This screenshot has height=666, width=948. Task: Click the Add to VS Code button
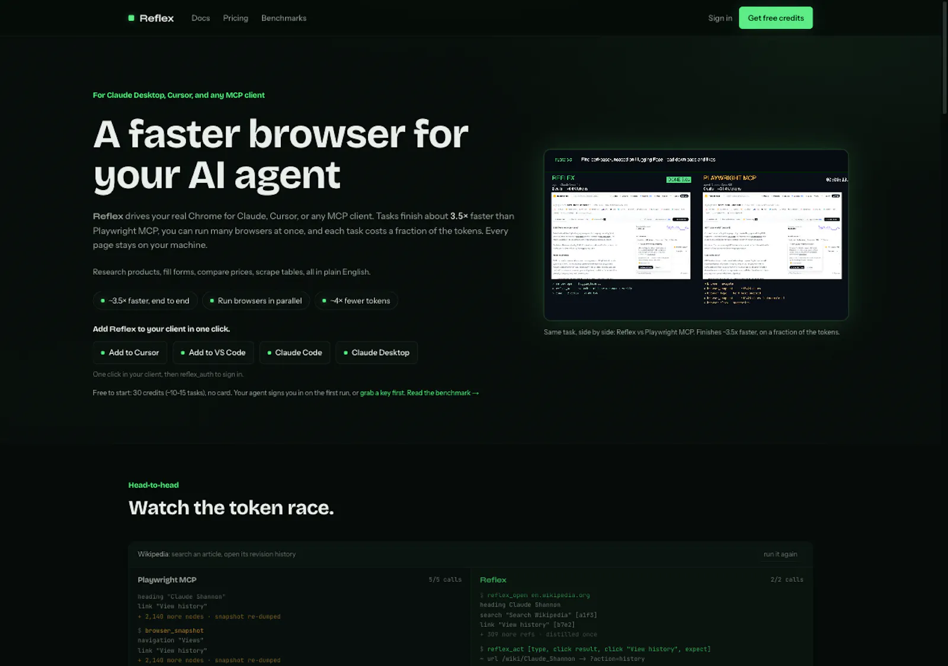[x=213, y=353]
